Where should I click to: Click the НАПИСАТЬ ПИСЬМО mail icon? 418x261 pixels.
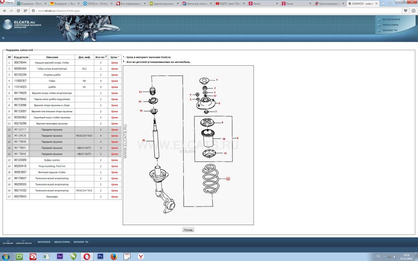point(23,241)
